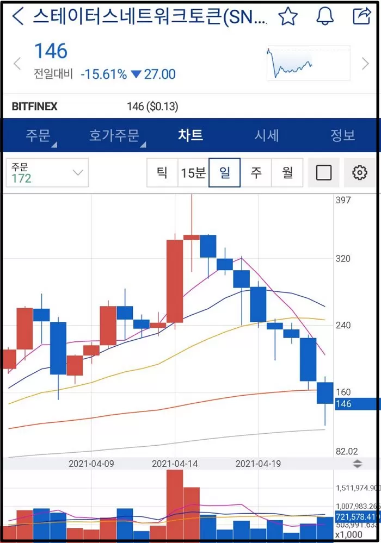Open the 정보 tab
The image size is (381, 543).
[343, 135]
